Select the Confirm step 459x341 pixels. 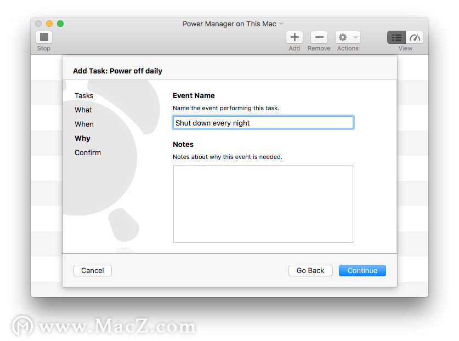coord(88,153)
